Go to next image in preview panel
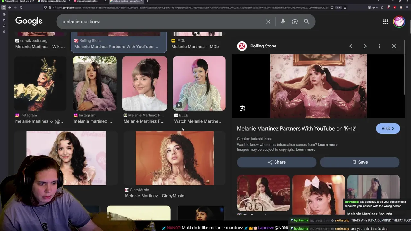Screen dimensions: 411x231 (365, 46)
